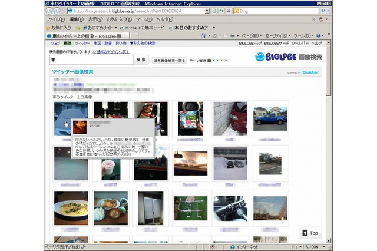
Task: Open the 100% zoom level dropdown
Action: pos(323,247)
